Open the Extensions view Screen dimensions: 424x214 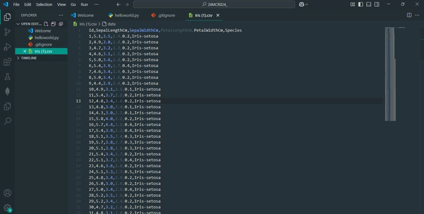pos(7,61)
